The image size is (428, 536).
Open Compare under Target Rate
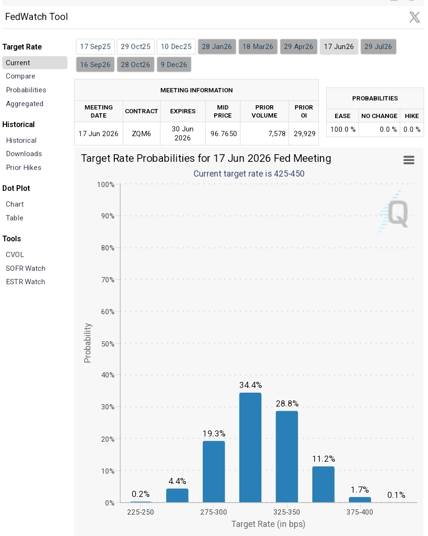[20, 76]
